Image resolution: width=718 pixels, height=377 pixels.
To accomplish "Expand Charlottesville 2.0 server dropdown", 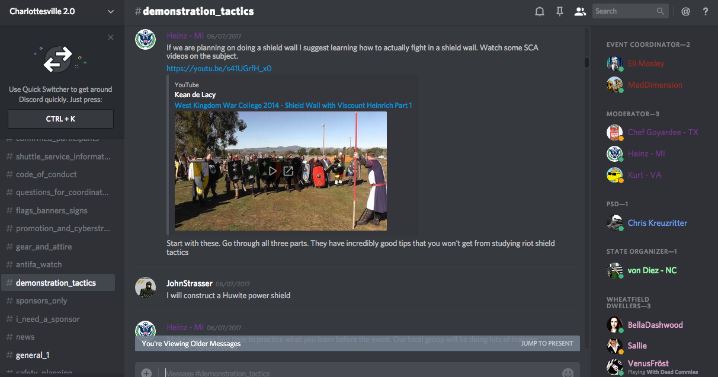I will [111, 11].
